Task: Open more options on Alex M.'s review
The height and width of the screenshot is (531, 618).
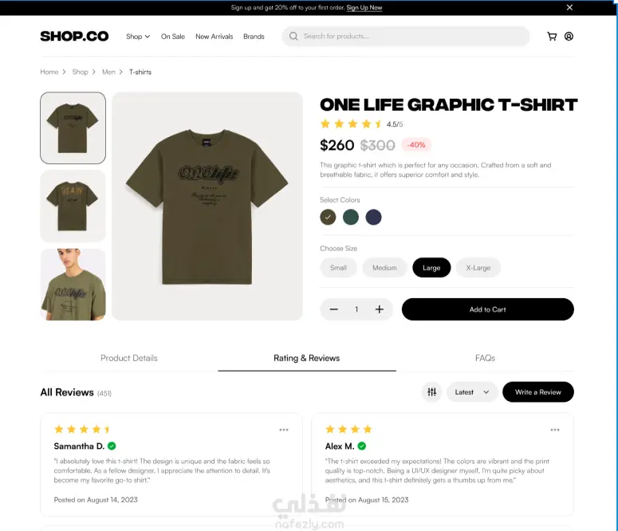Action: (555, 430)
